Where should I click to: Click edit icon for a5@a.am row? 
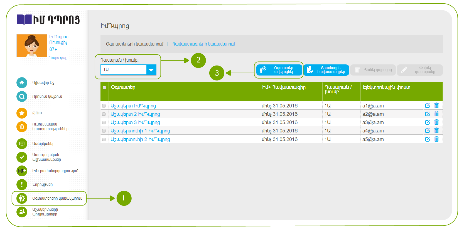click(428, 139)
